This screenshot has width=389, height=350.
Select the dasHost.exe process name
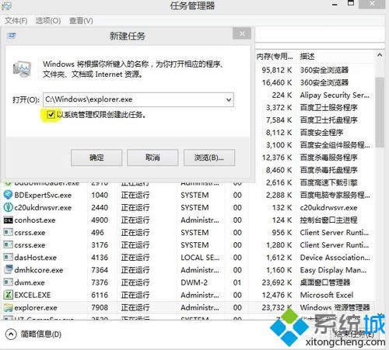pos(35,258)
